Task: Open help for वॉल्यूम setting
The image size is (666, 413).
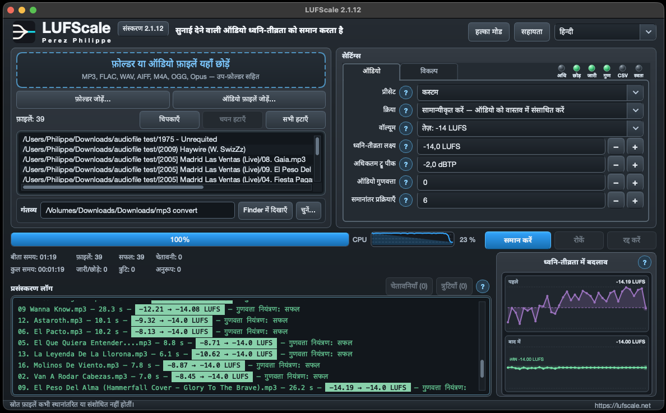Action: (406, 128)
